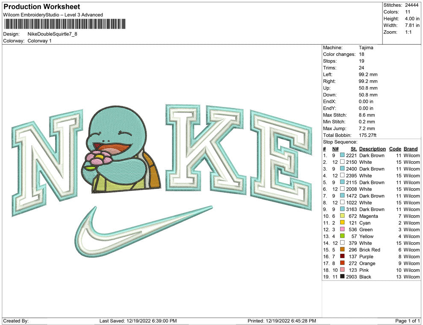Click stitch count 2903 in the Black row
423x325 pixels.
(351, 276)
